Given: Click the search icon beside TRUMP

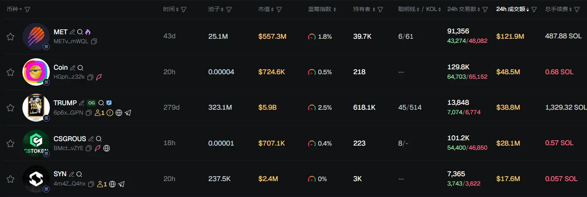Looking at the screenshot, I should [101, 103].
